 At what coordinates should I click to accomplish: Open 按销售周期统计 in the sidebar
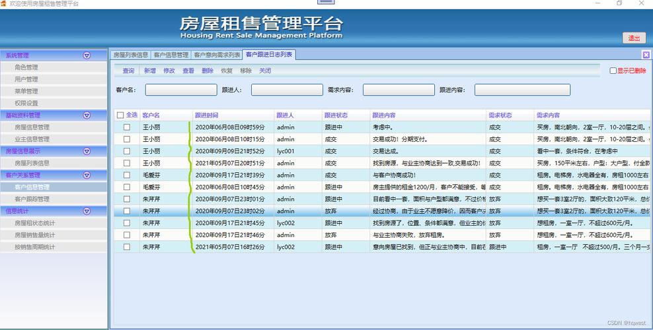pos(54,247)
